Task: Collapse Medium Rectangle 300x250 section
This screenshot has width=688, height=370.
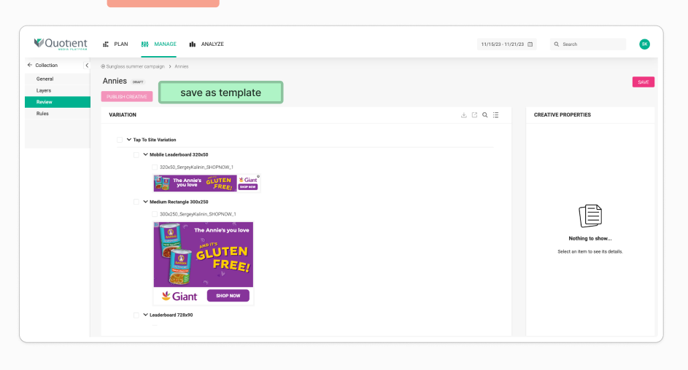Action: pos(146,202)
